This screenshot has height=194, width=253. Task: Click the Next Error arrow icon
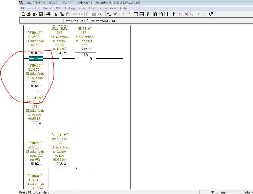click(128, 14)
